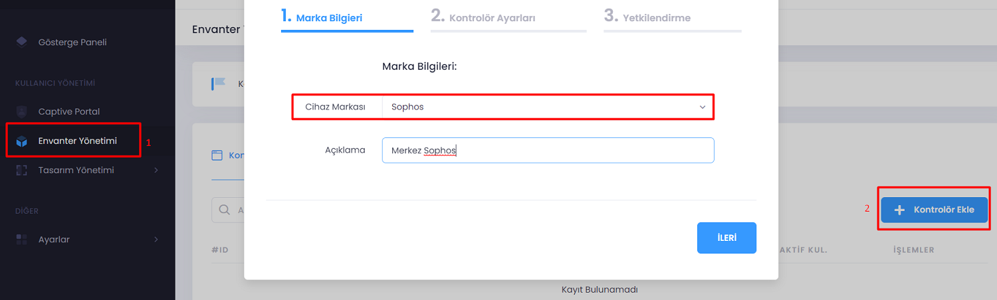The width and height of the screenshot is (997, 300).
Task: Click the Gösterge Paneli diamond icon
Action: pyautogui.click(x=22, y=42)
